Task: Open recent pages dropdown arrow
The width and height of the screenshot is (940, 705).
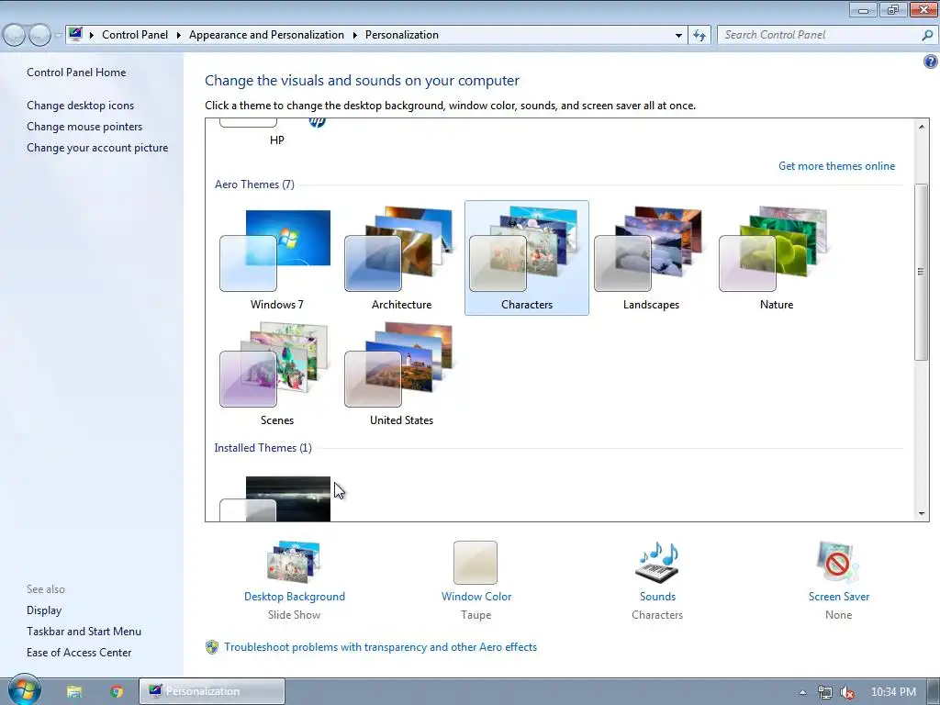Action: click(x=58, y=36)
